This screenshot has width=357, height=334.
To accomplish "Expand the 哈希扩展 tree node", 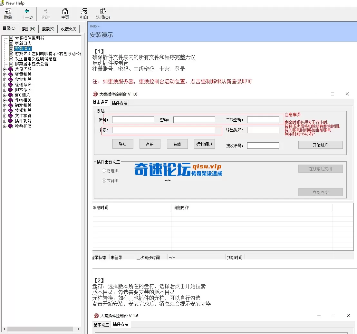I will [x=5, y=126].
